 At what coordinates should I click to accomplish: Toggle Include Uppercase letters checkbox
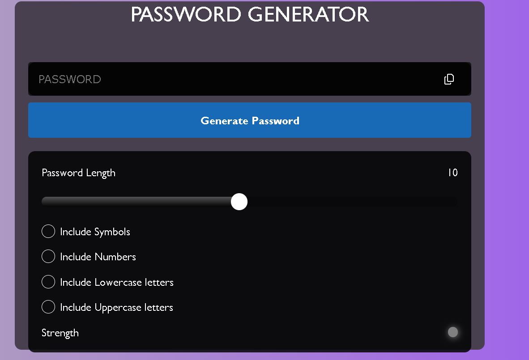tap(48, 307)
